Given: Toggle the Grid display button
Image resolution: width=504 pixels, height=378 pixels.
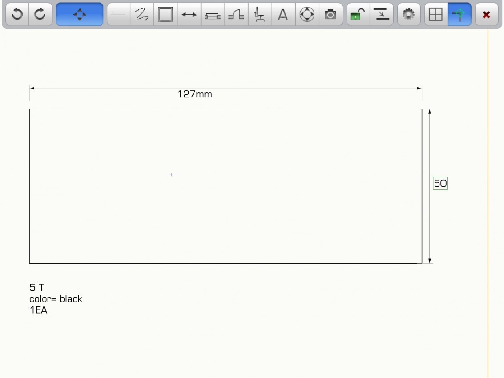Looking at the screenshot, I should tap(436, 14).
